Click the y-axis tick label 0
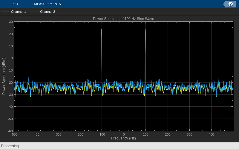Screen dimensions: 239x149 click(12, 58)
